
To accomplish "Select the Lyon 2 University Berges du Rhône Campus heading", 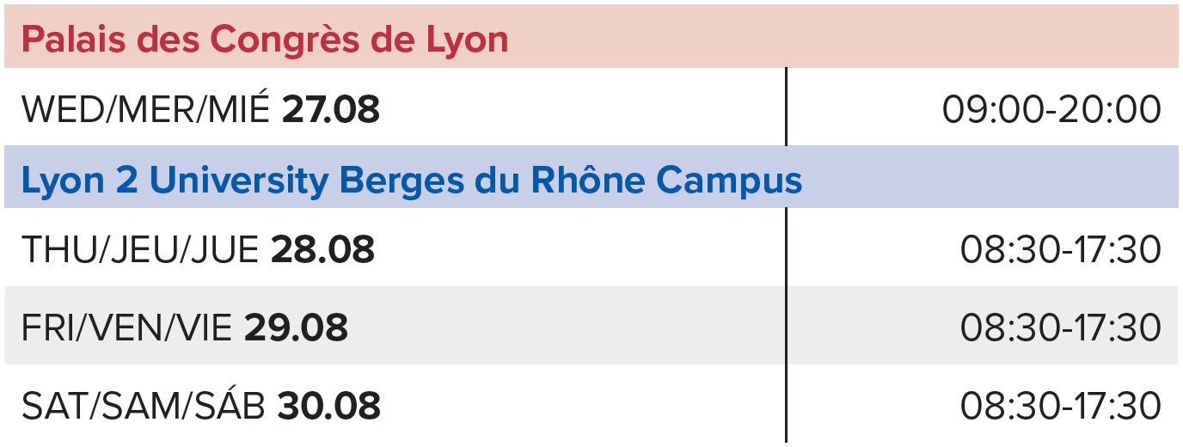I will [x=412, y=181].
